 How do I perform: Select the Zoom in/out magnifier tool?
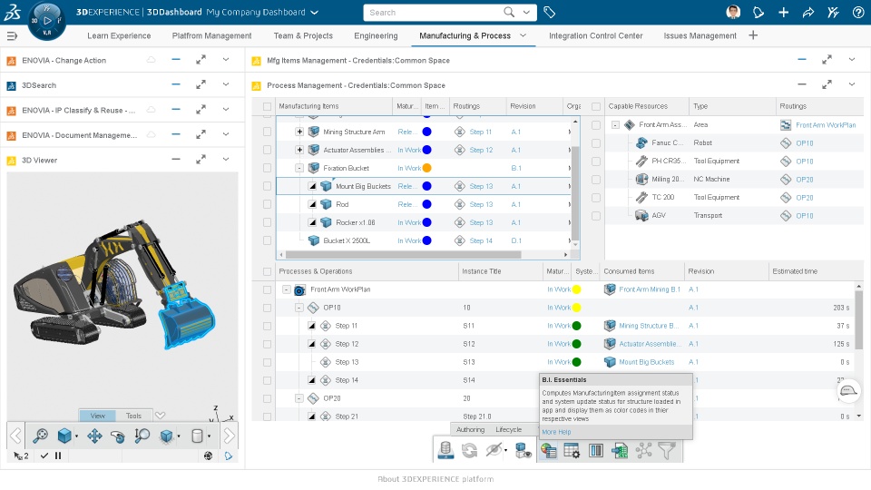pos(142,436)
